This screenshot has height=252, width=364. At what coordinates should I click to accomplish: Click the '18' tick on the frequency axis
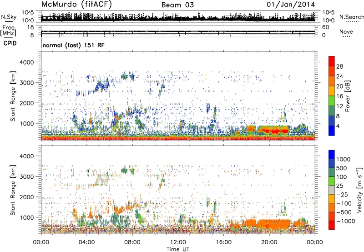[x=30, y=27]
